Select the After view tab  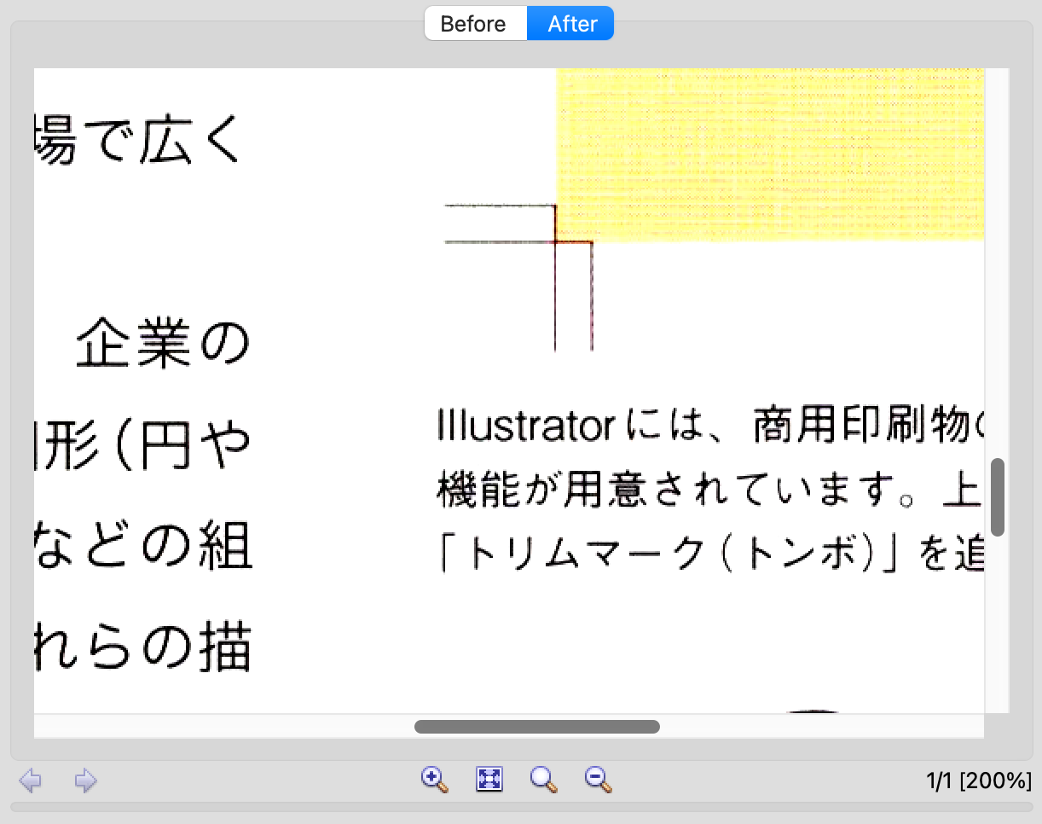pyautogui.click(x=571, y=24)
